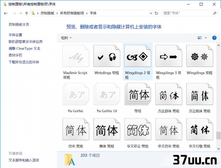Click the Vladimir Script 常规 label text
The height and width of the screenshot is (168, 221).
coord(75,75)
